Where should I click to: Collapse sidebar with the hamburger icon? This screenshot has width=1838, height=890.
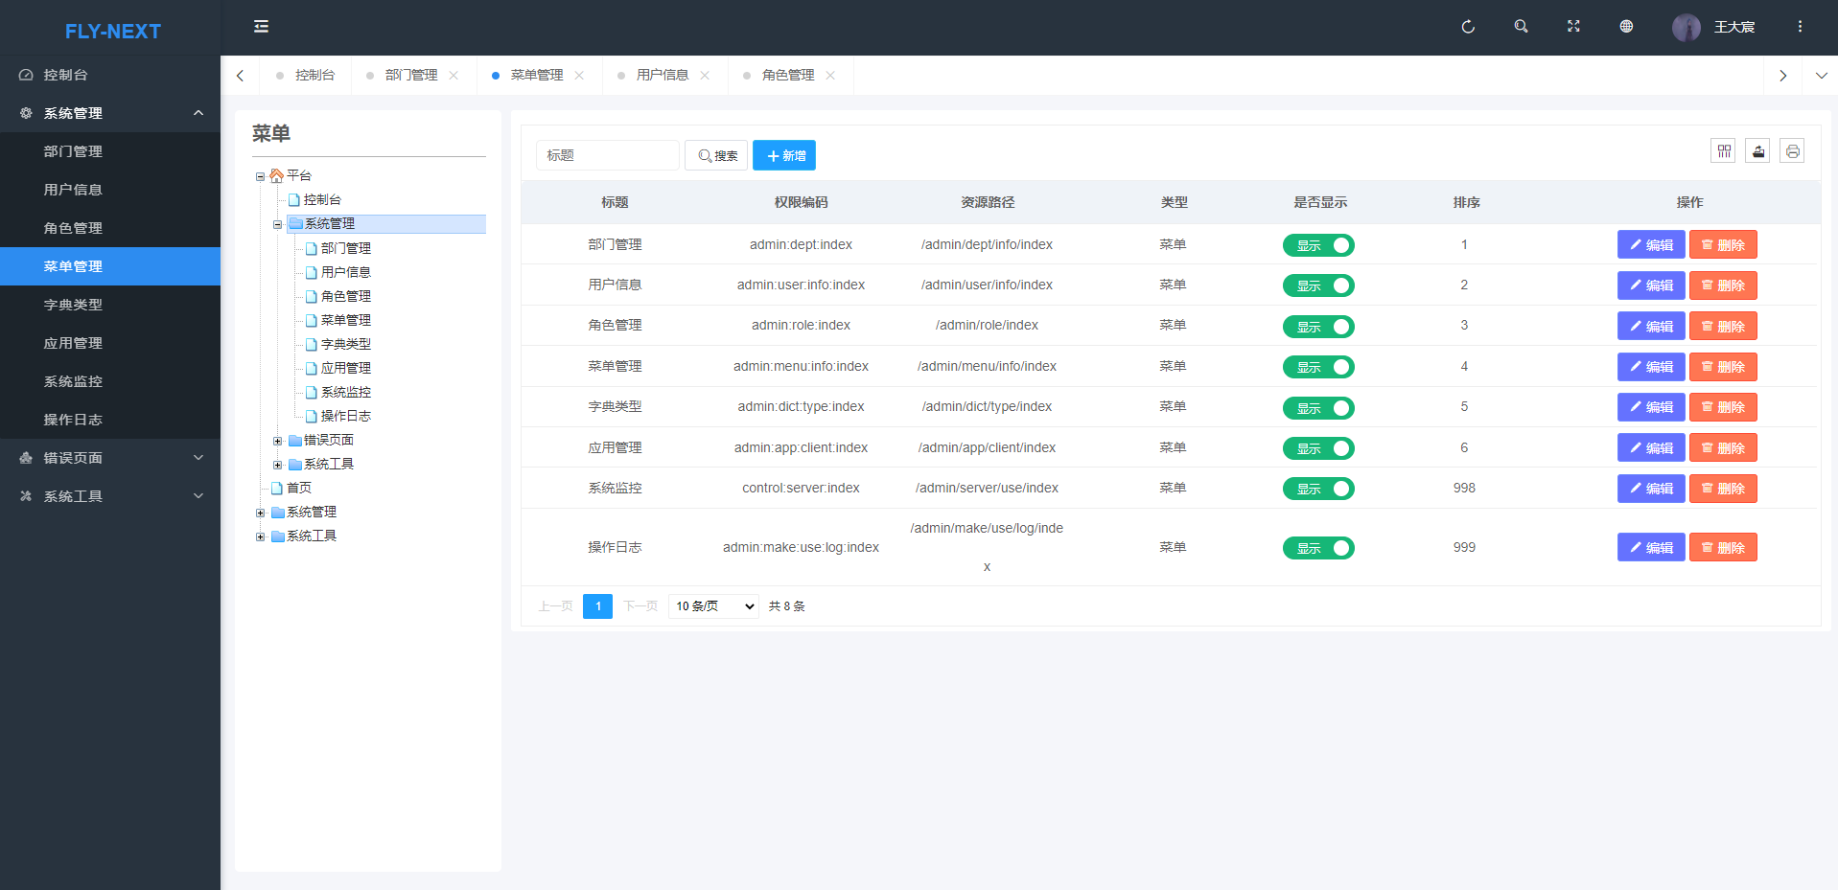tap(261, 27)
